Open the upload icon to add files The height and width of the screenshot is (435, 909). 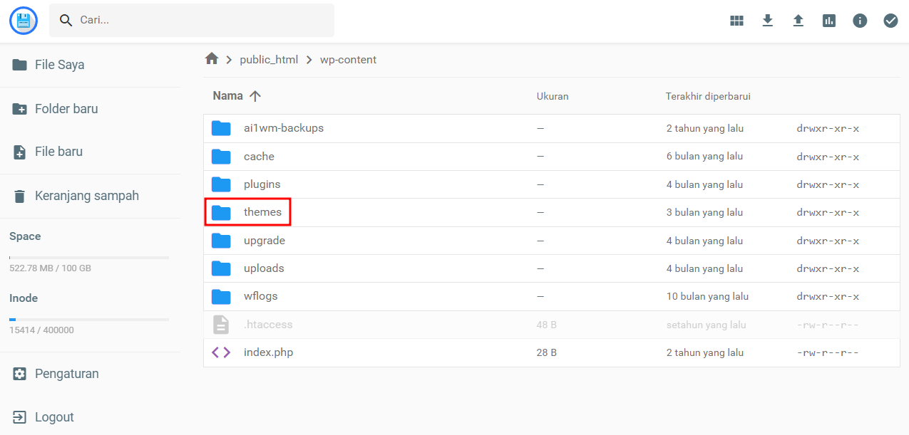click(798, 20)
